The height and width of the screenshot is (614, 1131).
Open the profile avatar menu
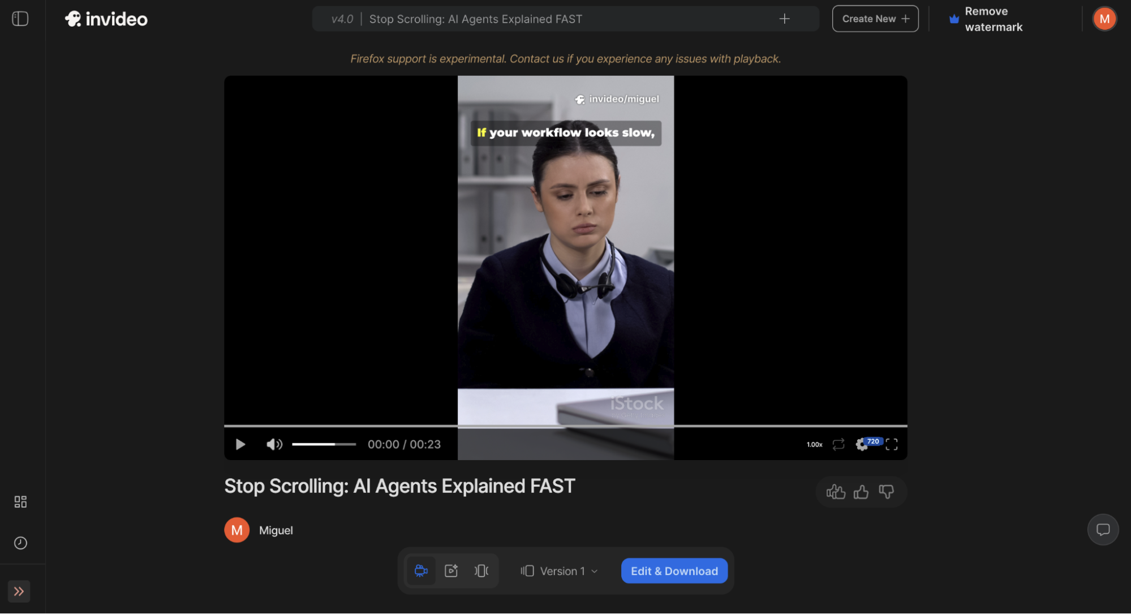1104,18
